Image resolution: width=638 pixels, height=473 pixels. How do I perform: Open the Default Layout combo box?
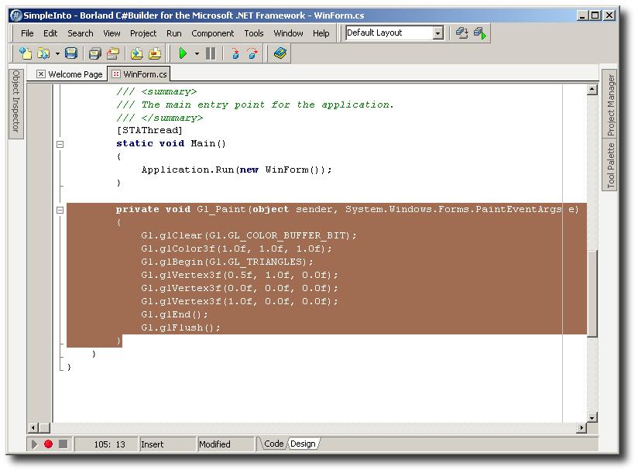tap(394, 33)
